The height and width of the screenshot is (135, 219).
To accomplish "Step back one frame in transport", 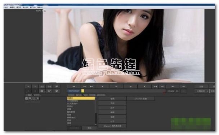I will tap(116, 87).
